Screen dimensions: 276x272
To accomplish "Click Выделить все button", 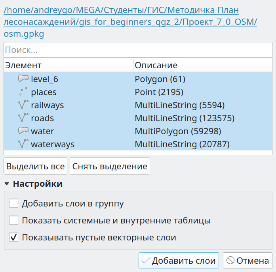I will pos(35,166).
